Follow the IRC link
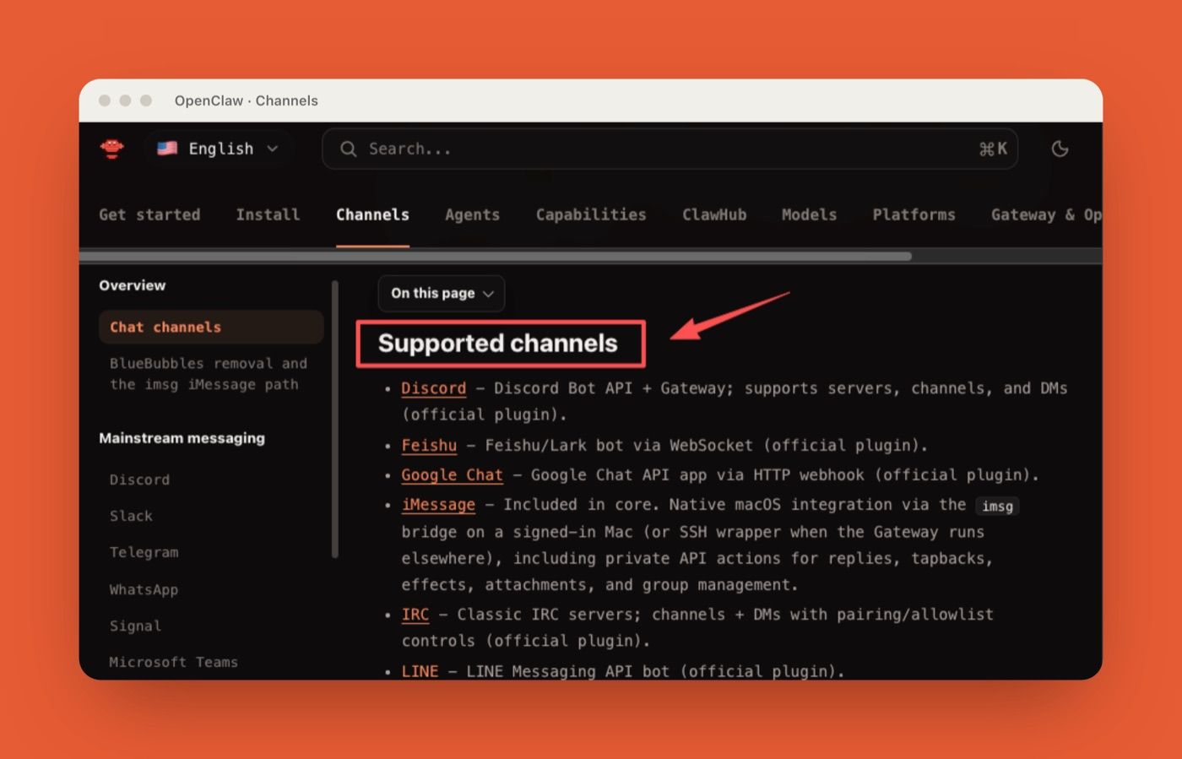The height and width of the screenshot is (759, 1182). pos(415,614)
